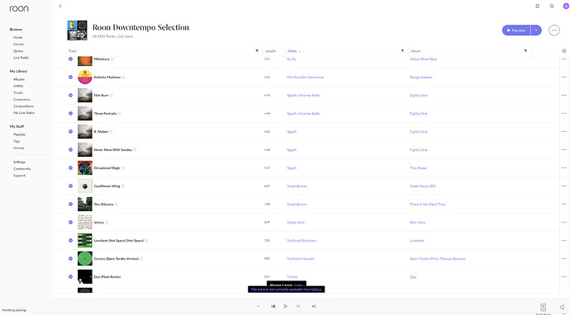Screen dimensions: 570x315
Task: Add the Our Odyssey track with its plus icon
Action: point(70,204)
